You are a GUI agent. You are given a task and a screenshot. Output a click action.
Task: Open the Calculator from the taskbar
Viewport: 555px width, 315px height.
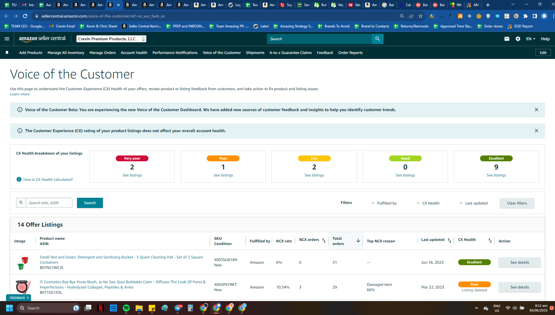coord(190,308)
